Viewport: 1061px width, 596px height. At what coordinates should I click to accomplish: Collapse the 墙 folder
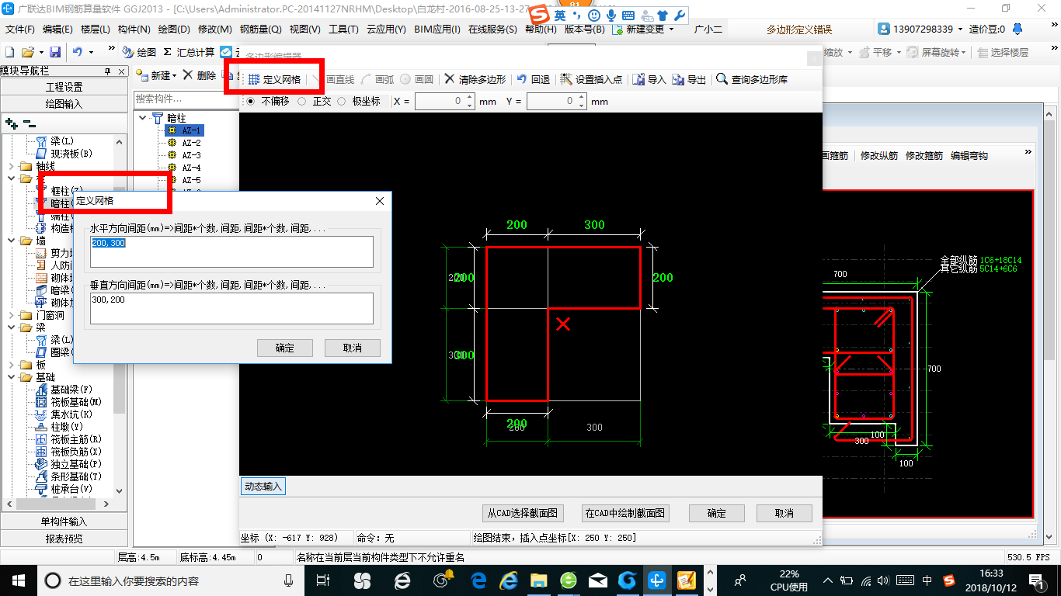11,241
